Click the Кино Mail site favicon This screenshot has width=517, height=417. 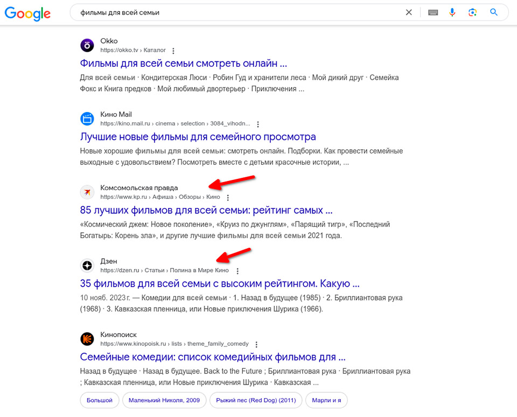[x=87, y=119]
